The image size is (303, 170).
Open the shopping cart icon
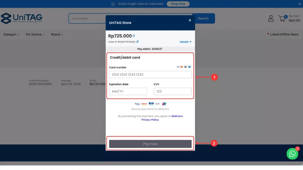point(282,19)
